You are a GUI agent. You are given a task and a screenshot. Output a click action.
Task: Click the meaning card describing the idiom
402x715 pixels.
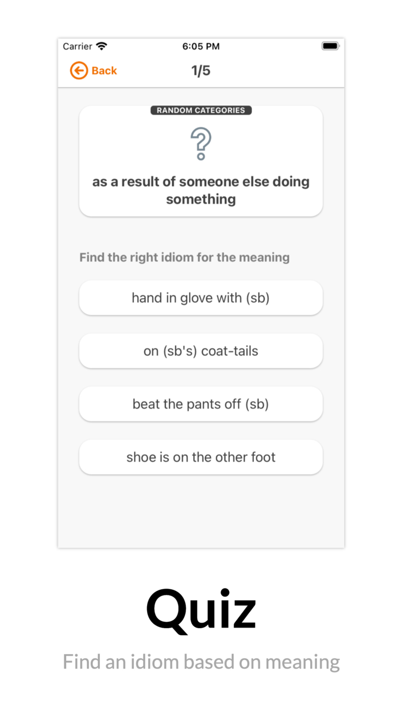point(200,161)
